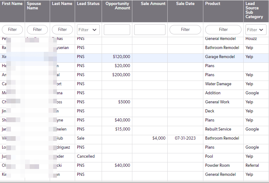
Task: Focus the Sale Amount filter input
Action: [x=150, y=30]
